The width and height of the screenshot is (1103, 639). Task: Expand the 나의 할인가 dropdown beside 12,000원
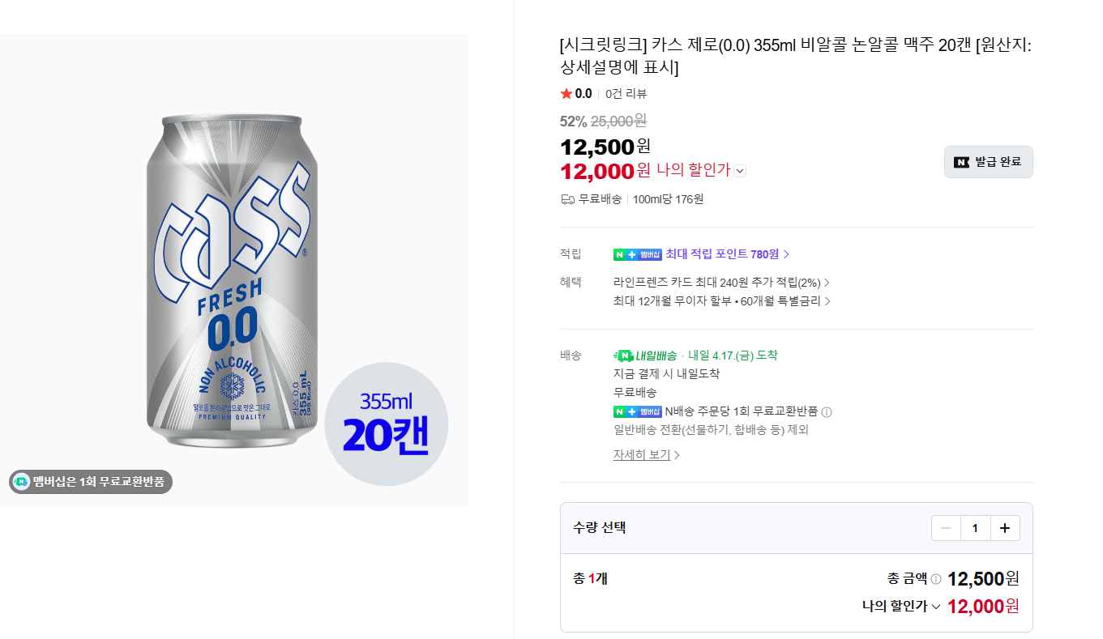tap(738, 171)
